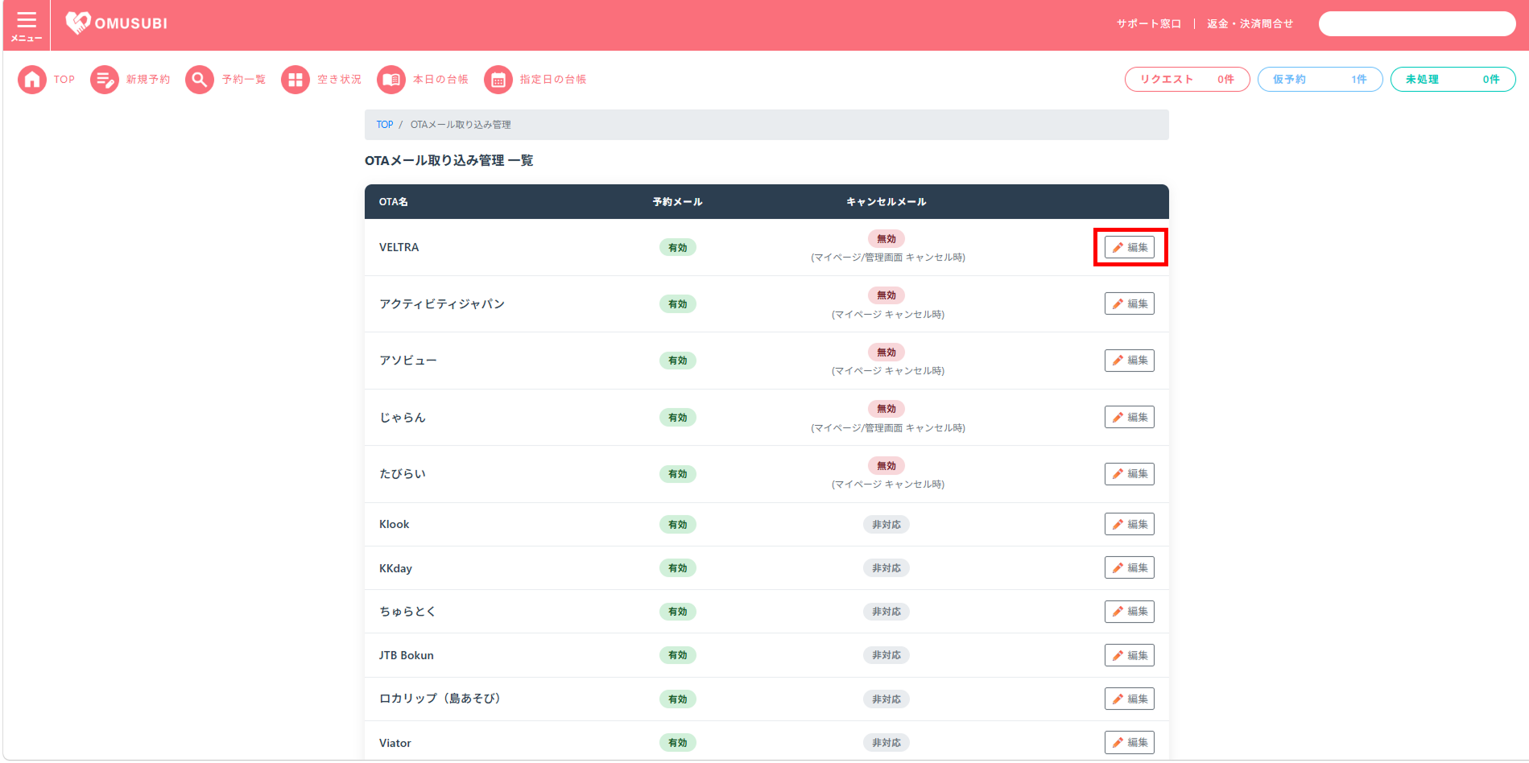Open 未処理 0件 pill button

pyautogui.click(x=1453, y=80)
